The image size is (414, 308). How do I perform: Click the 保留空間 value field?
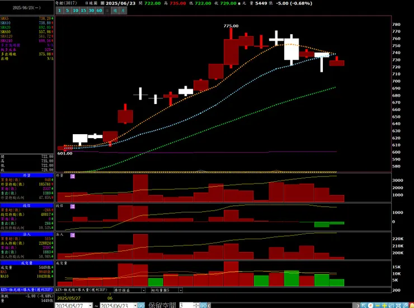pyautogui.click(x=186, y=305)
